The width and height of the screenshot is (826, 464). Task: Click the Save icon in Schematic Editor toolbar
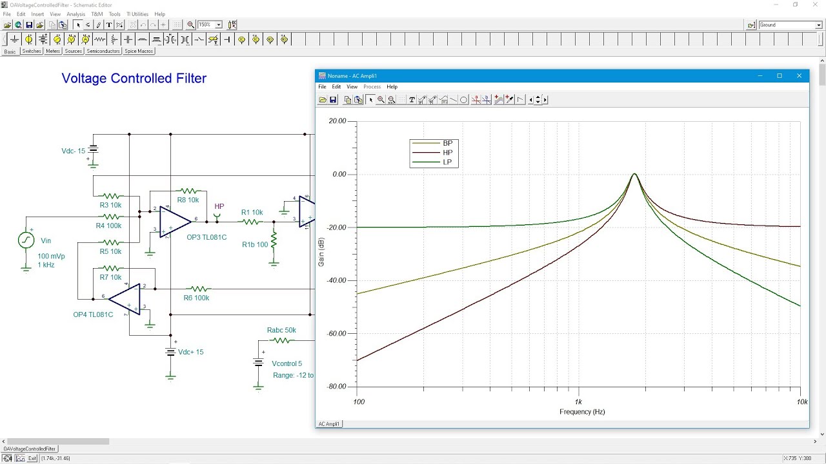(x=29, y=24)
